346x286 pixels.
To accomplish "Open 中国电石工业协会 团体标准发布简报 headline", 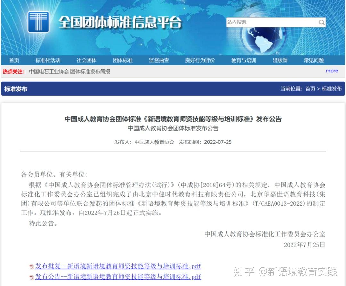I will pyautogui.click(x=70, y=71).
